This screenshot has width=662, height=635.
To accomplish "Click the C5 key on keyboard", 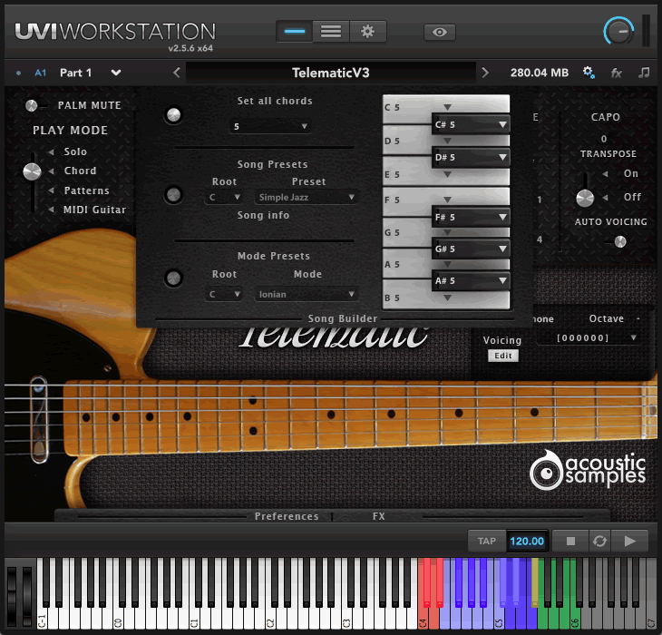I will [499, 618].
